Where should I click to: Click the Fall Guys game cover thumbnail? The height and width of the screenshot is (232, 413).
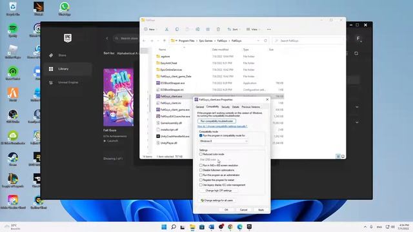coord(119,97)
